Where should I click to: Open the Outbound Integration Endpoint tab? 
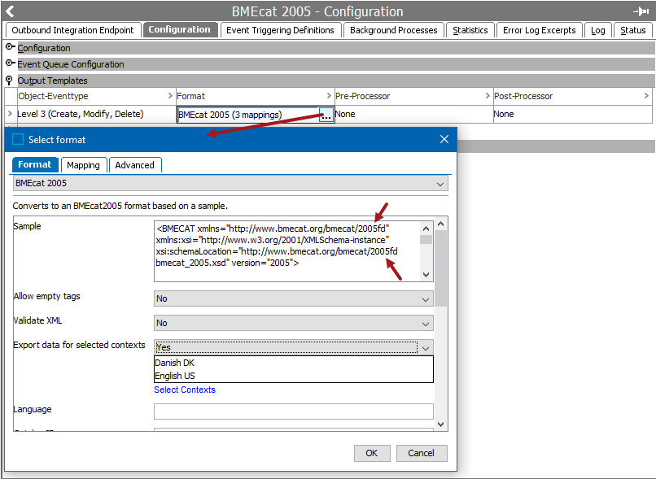pyautogui.click(x=72, y=30)
